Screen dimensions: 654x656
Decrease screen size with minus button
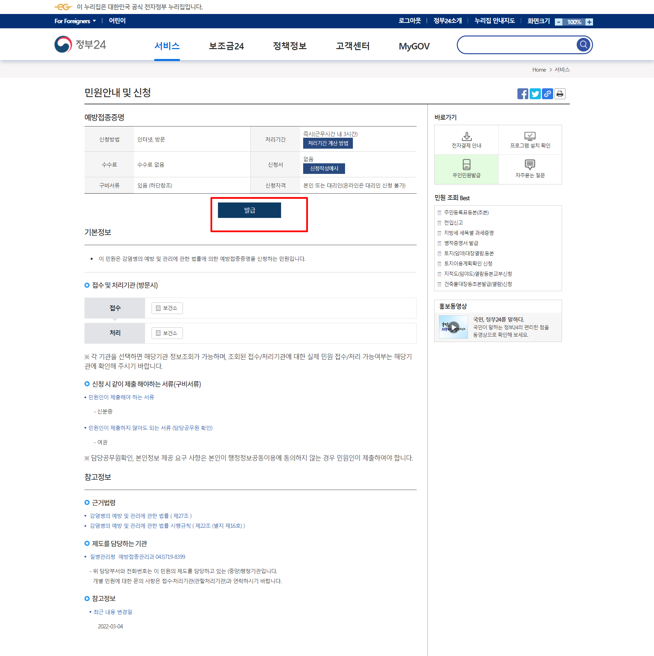point(559,22)
